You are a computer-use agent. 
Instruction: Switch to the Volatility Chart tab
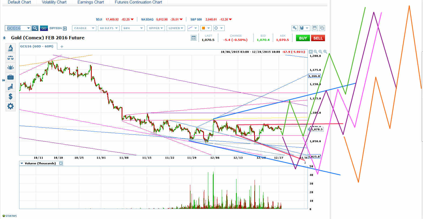54,2
